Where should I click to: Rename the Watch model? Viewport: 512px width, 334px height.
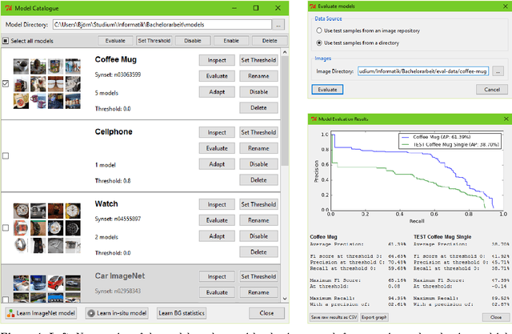pyautogui.click(x=258, y=220)
